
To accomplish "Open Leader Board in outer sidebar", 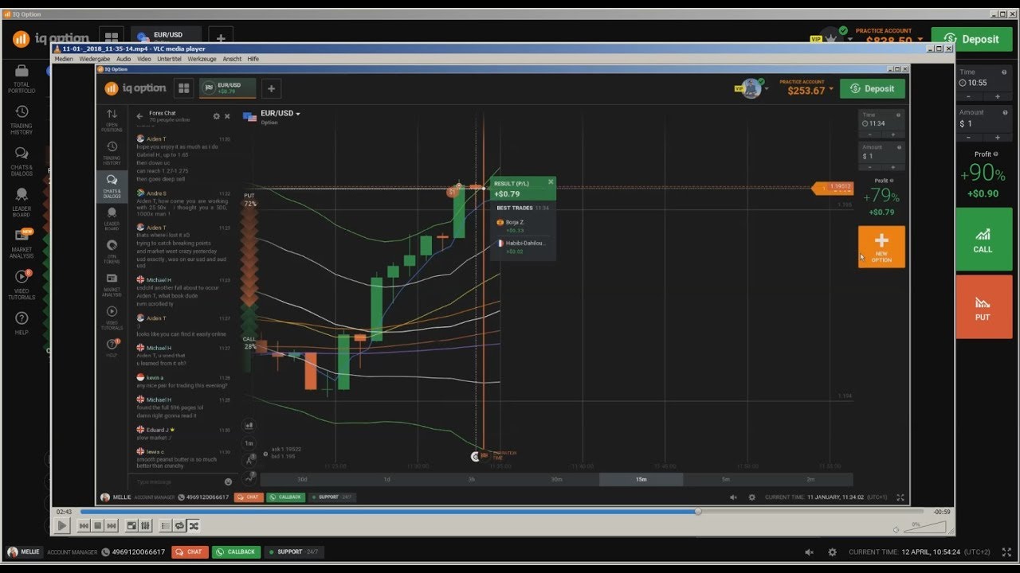I will pyautogui.click(x=22, y=203).
